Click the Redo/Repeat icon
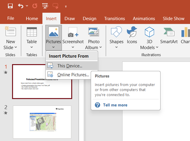The width and height of the screenshot is (190, 141). tap(35, 6)
